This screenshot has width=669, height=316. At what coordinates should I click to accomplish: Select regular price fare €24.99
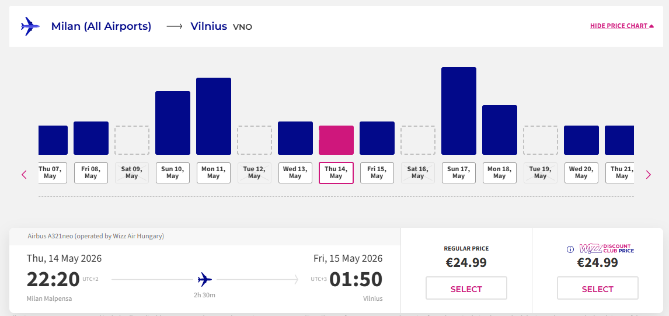[x=466, y=289]
